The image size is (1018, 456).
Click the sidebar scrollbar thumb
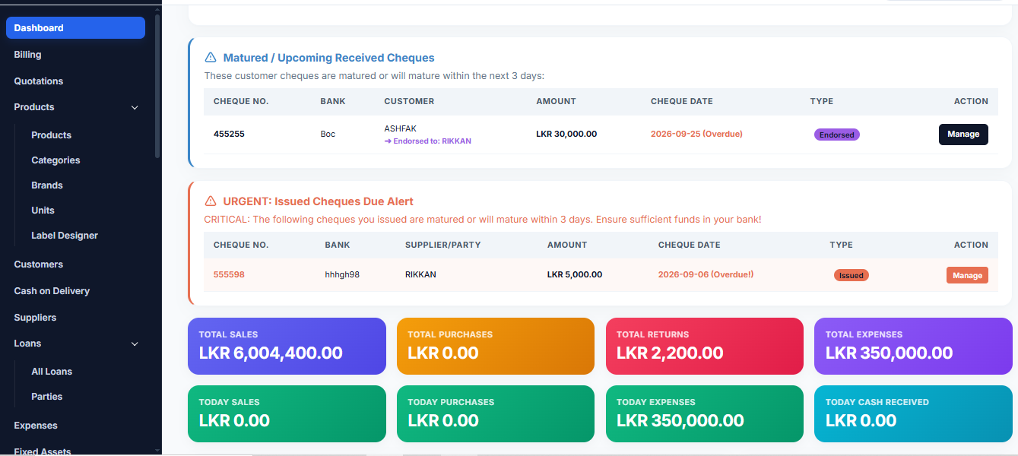(x=157, y=85)
